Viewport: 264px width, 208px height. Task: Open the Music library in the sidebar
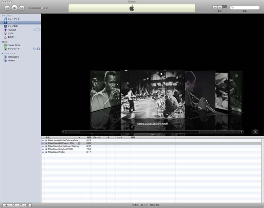(x=20, y=19)
